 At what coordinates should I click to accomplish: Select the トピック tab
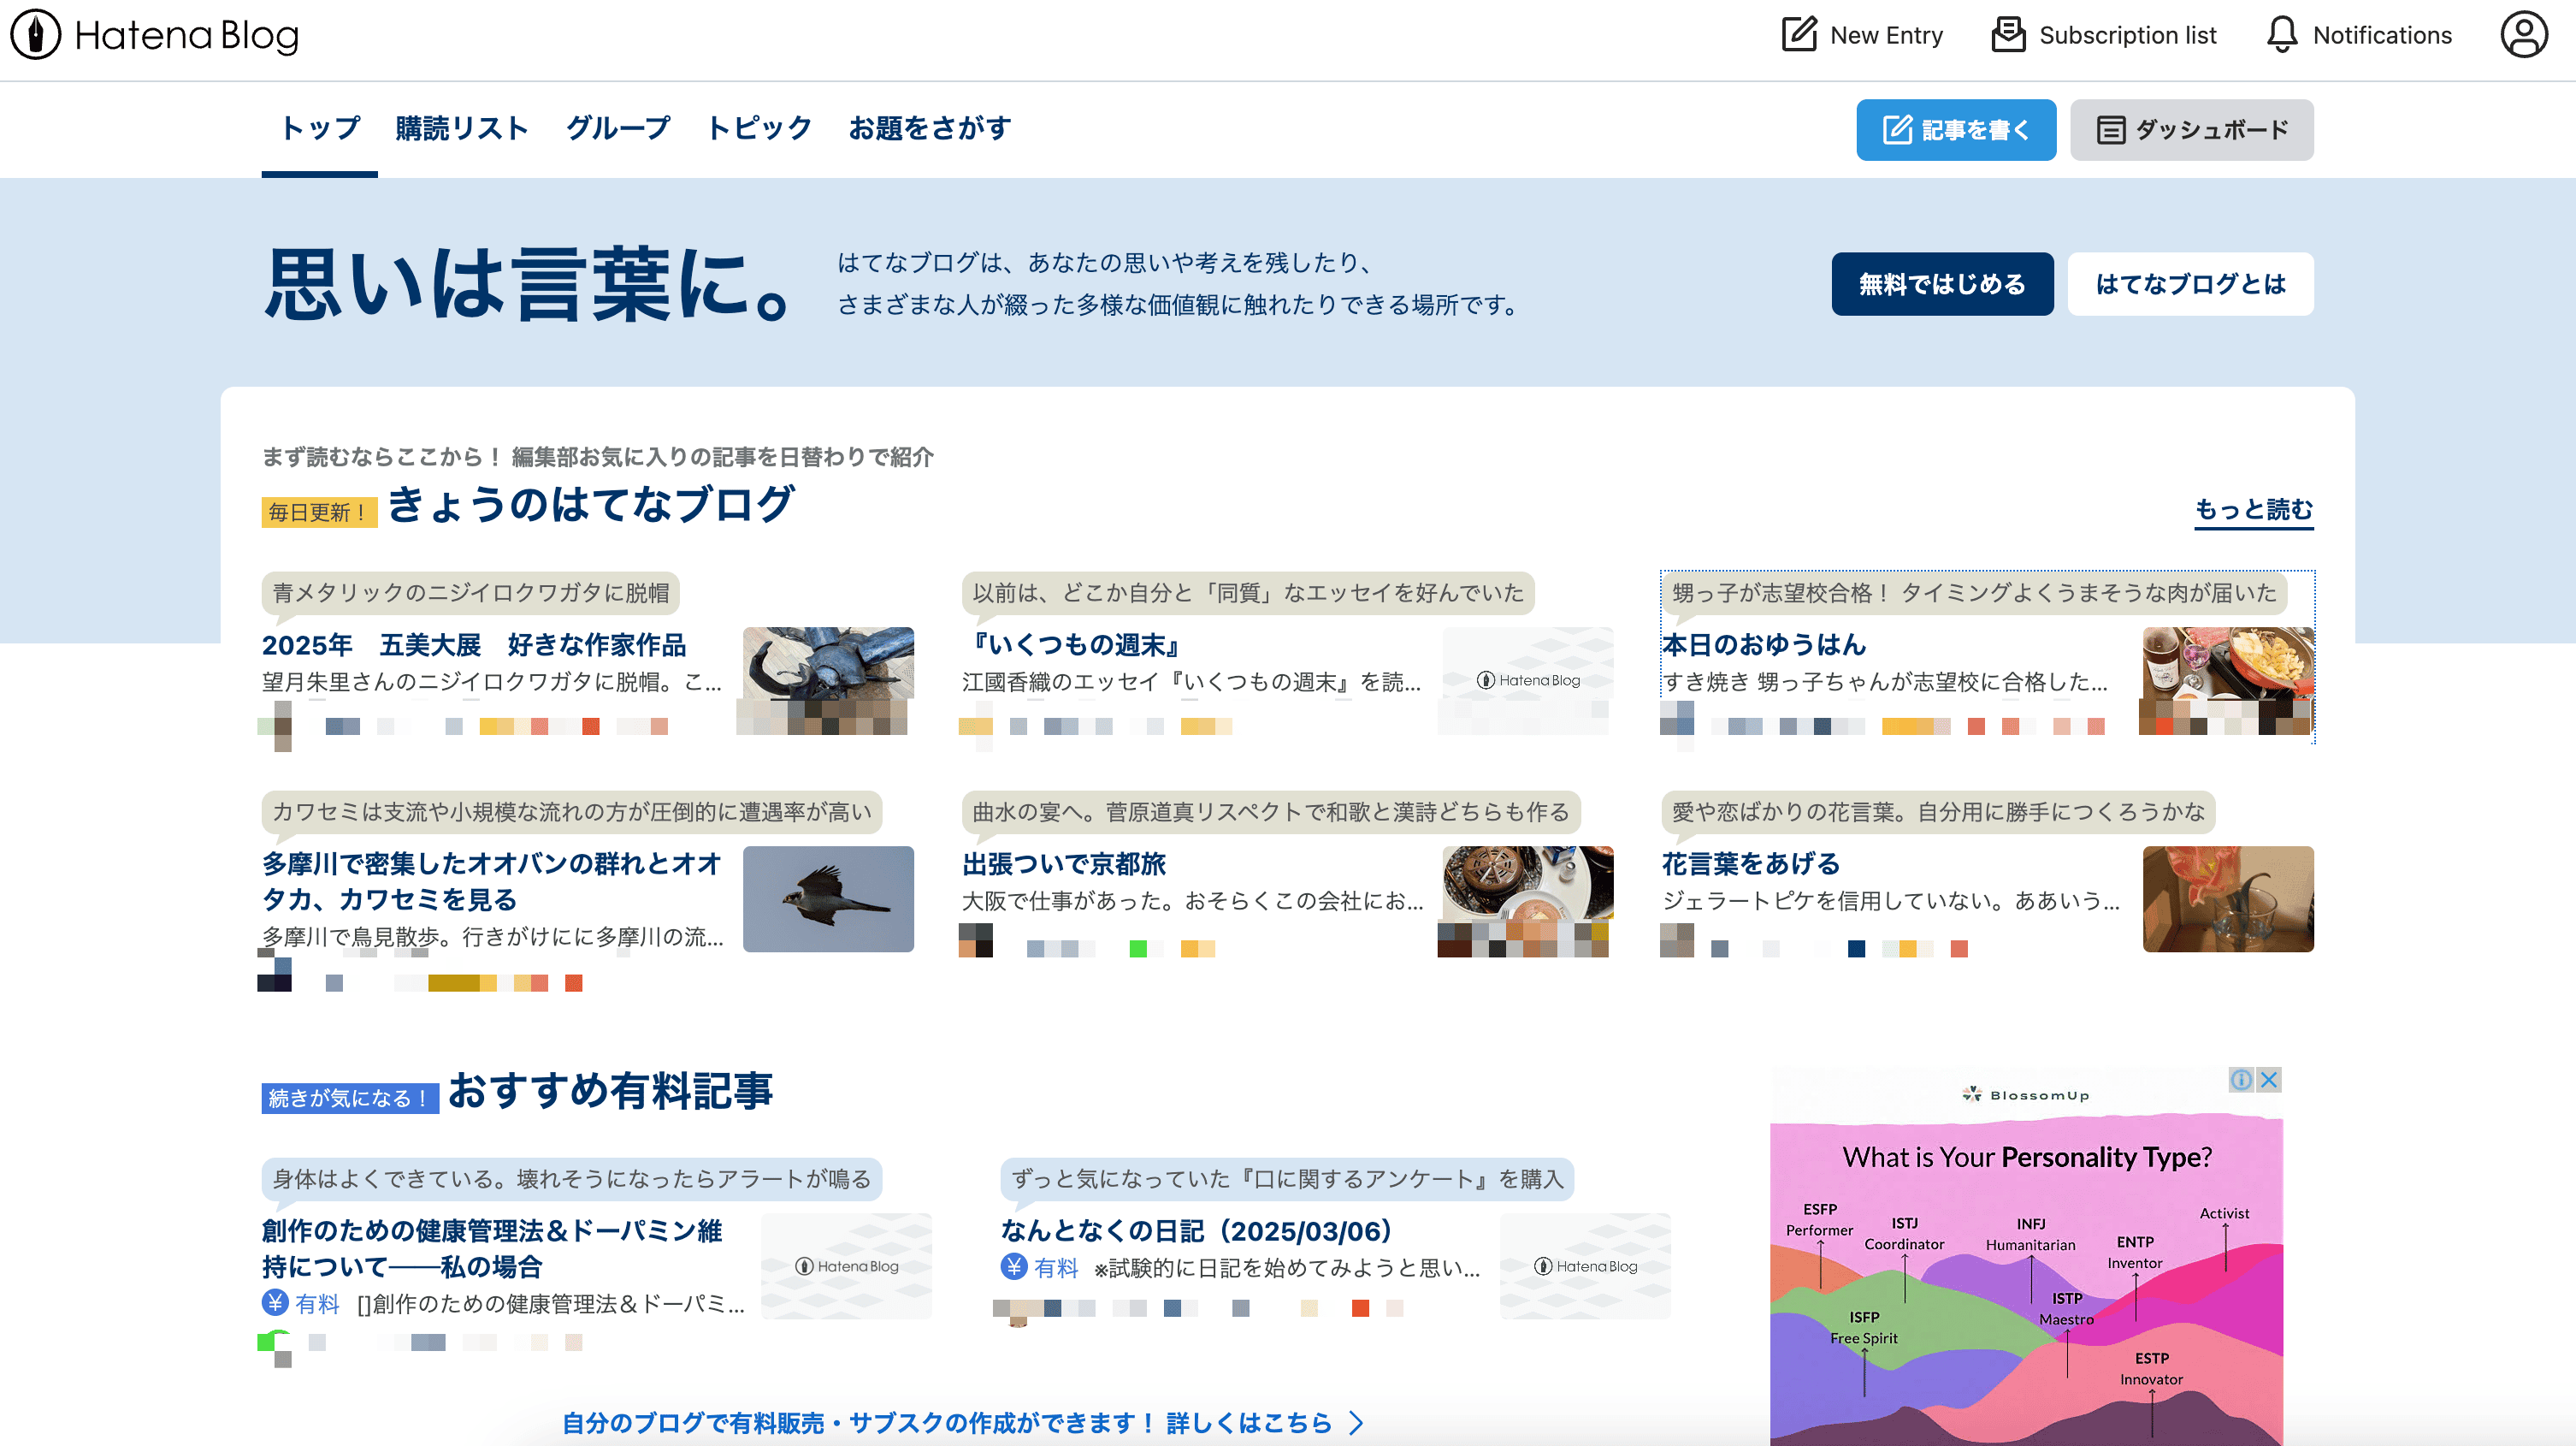(759, 128)
